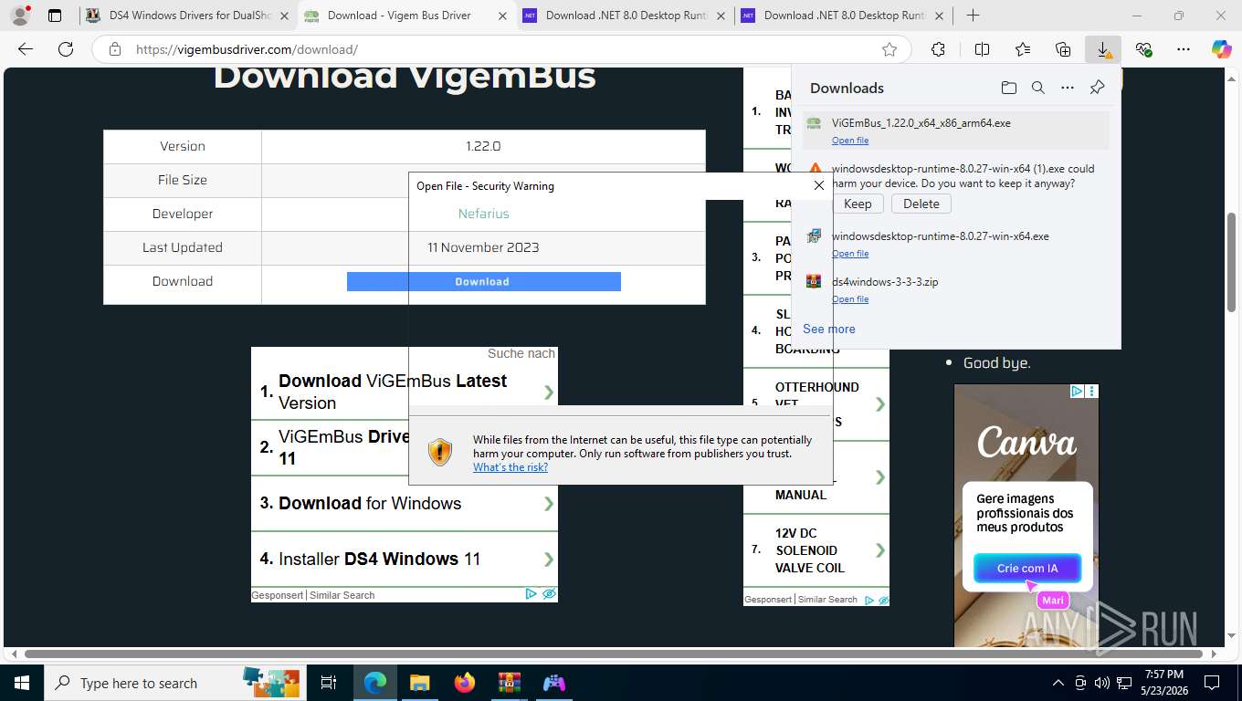This screenshot has height=701, width=1242.
Task: Open More options in Downloads panel
Action: tap(1068, 88)
